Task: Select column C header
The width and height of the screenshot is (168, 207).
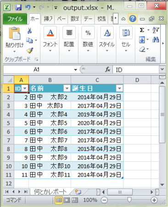Action: 97,80
